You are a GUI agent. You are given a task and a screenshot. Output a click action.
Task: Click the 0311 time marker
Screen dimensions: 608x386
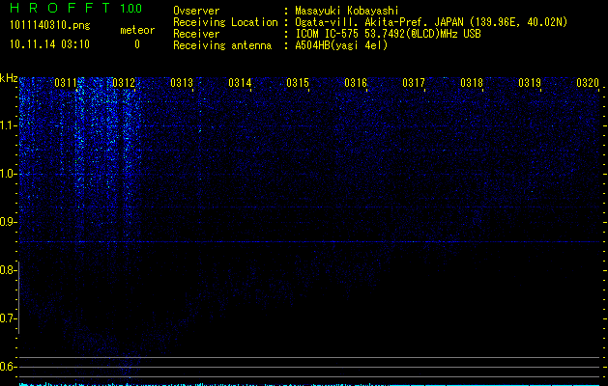pyautogui.click(x=66, y=83)
